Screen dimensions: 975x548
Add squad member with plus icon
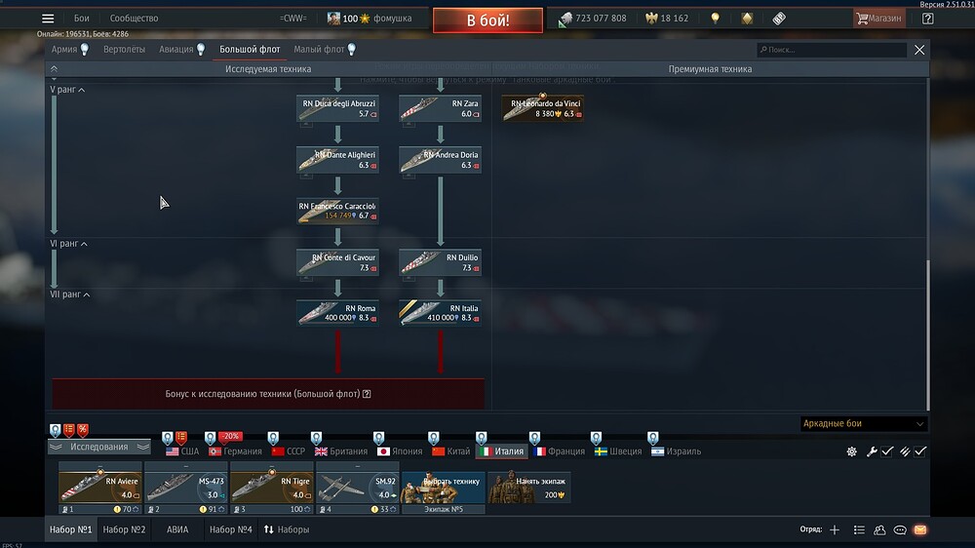click(835, 530)
